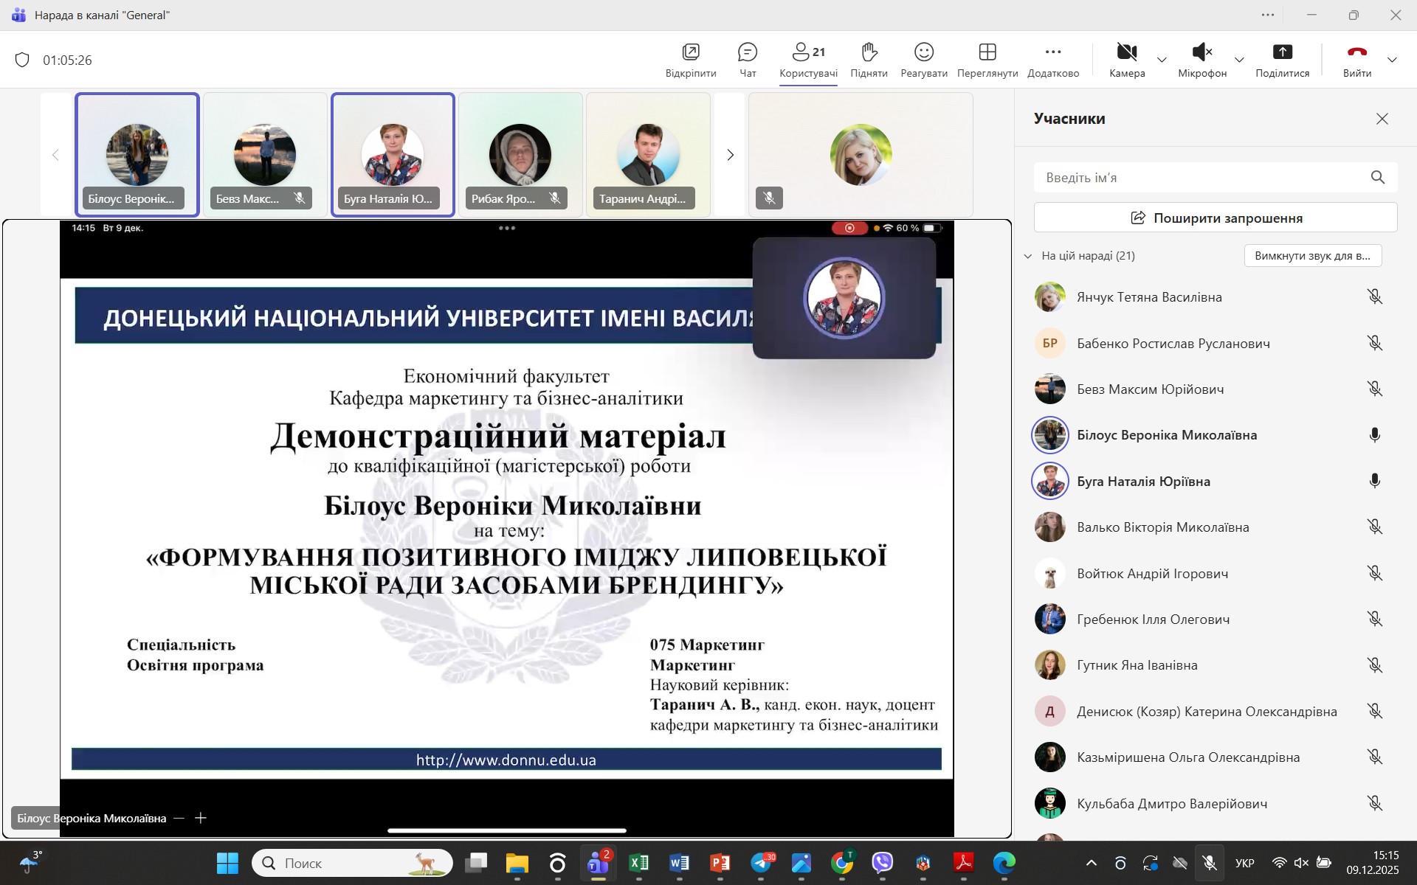This screenshot has height=885, width=1417.
Task: Click the Share (Поділитися) screen icon
Action: (x=1282, y=52)
